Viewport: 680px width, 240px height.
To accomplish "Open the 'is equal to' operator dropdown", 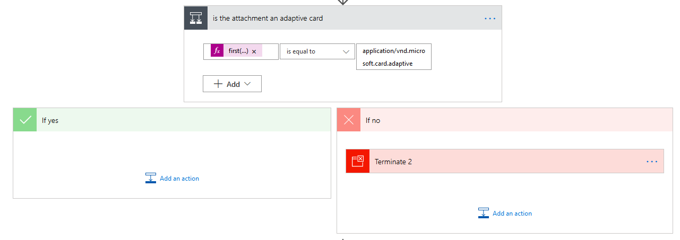I will (x=317, y=51).
